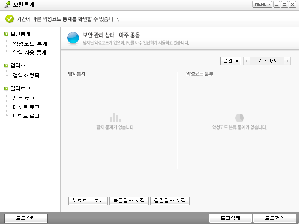Maximize the 보안통계 window
299x224 pixels.
point(284,5)
